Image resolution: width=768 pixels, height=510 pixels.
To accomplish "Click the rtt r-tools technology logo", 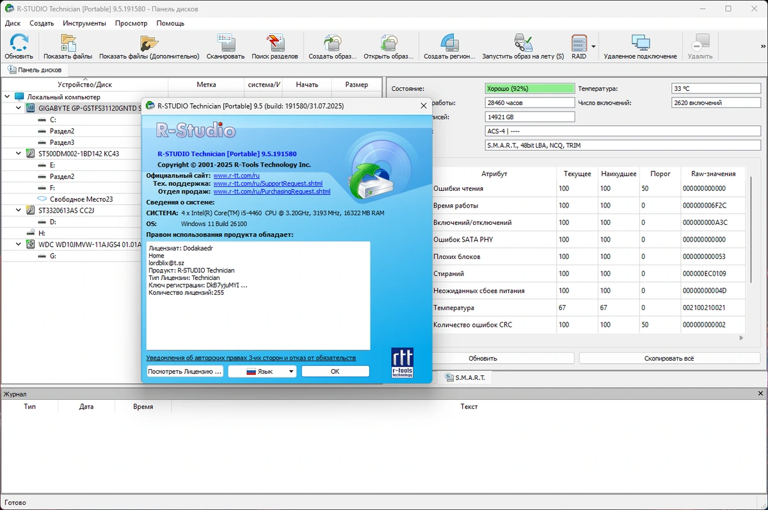I will click(403, 363).
